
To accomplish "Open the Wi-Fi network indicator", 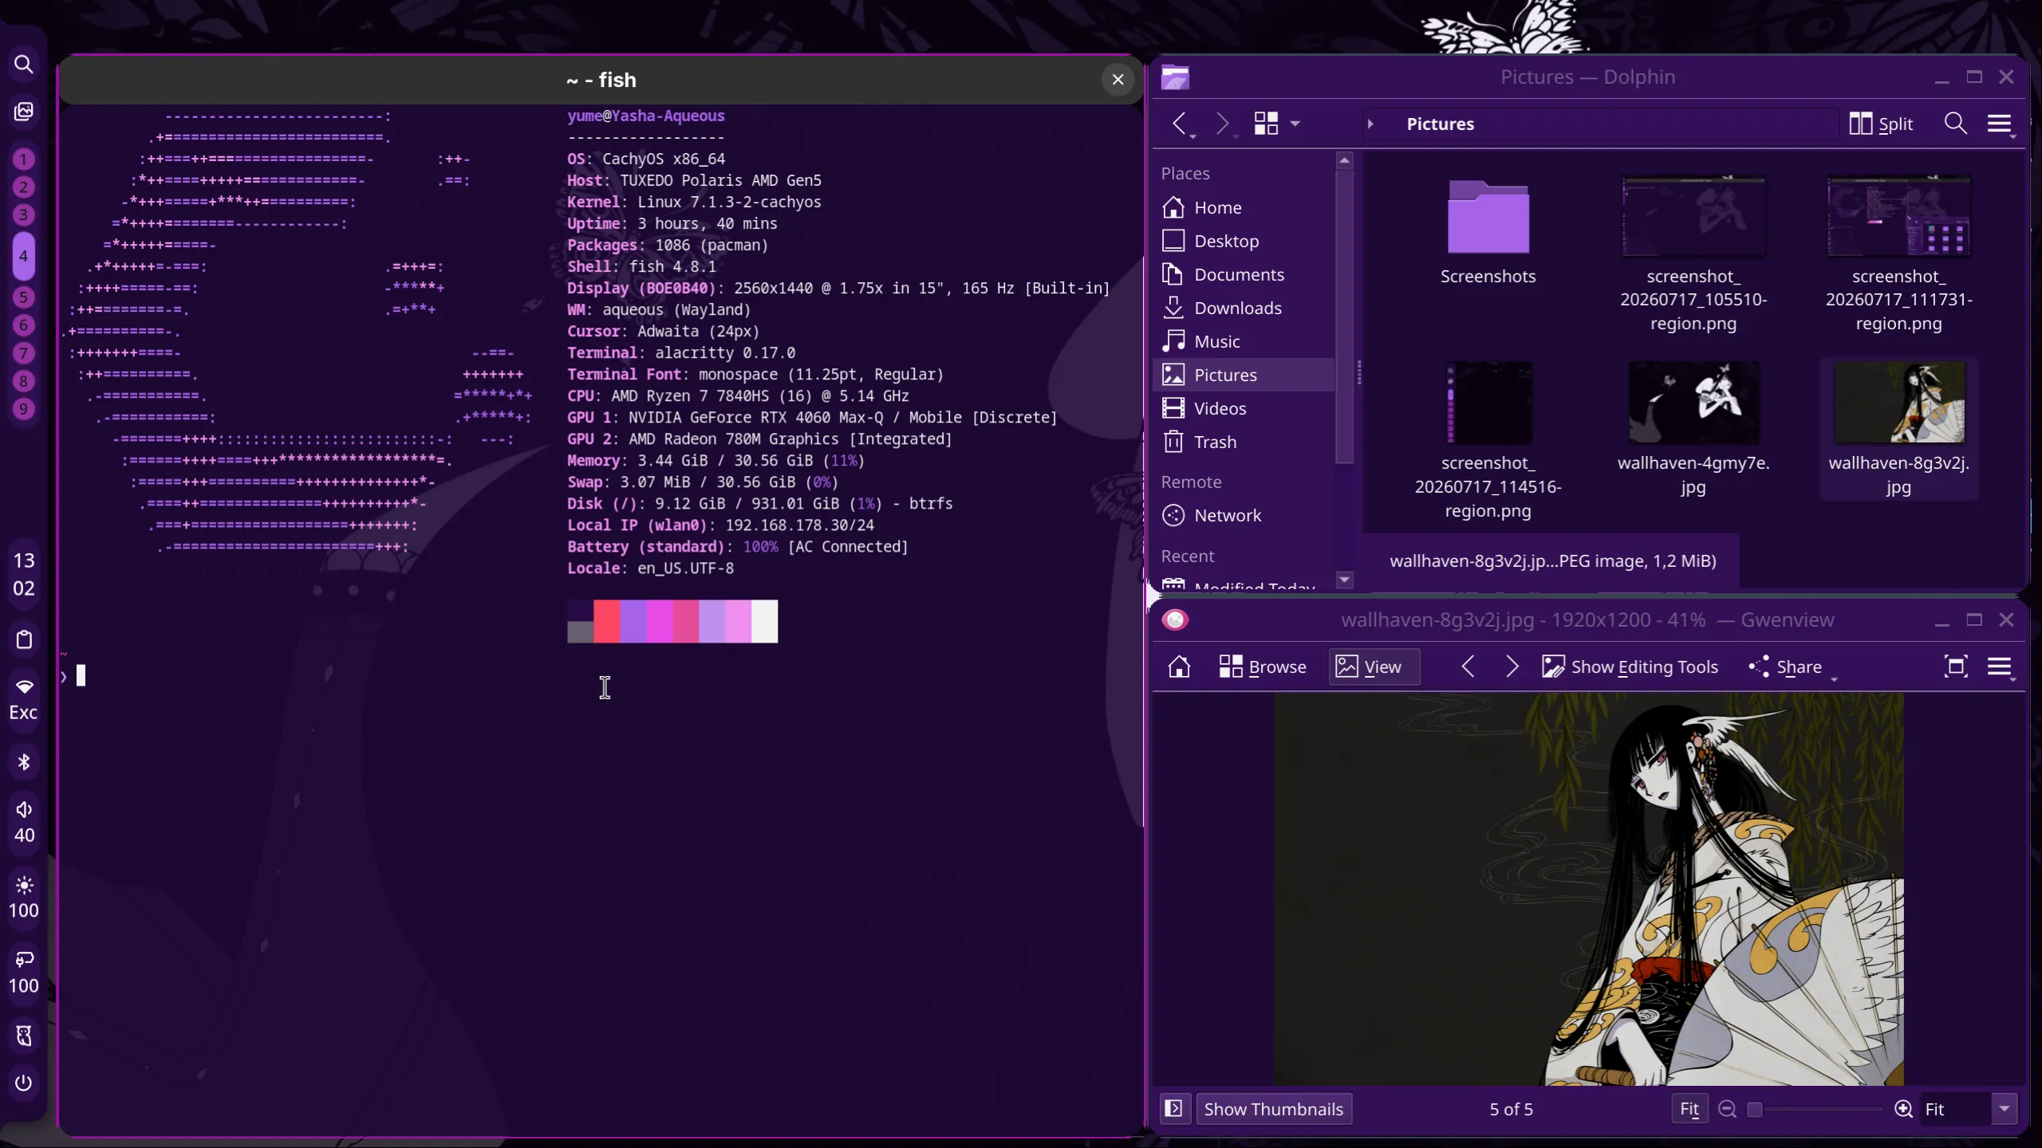I will [x=24, y=686].
